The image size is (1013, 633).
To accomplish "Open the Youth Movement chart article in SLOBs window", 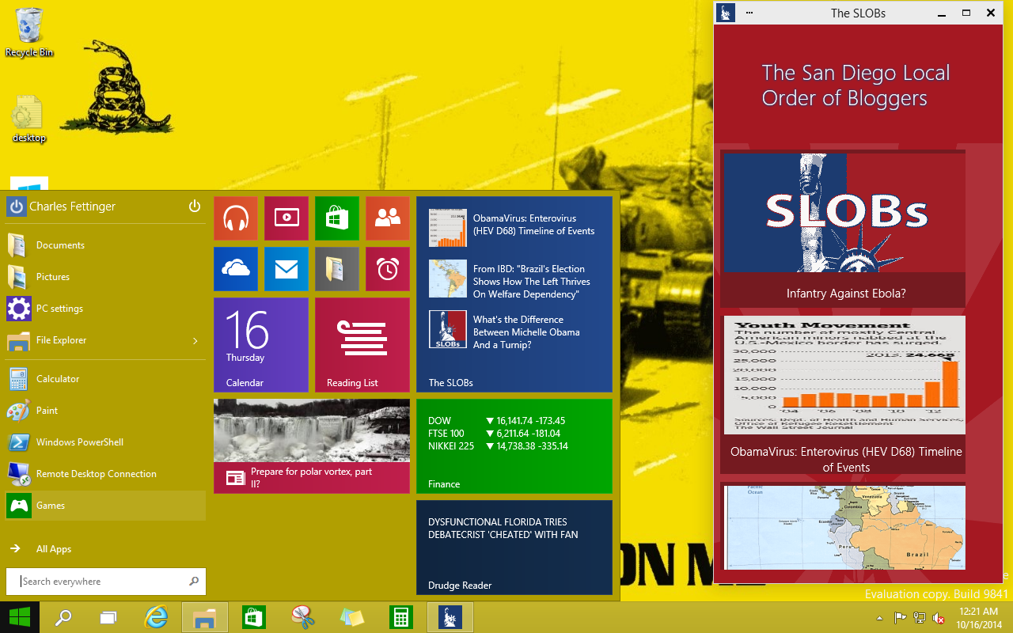I will coord(844,396).
